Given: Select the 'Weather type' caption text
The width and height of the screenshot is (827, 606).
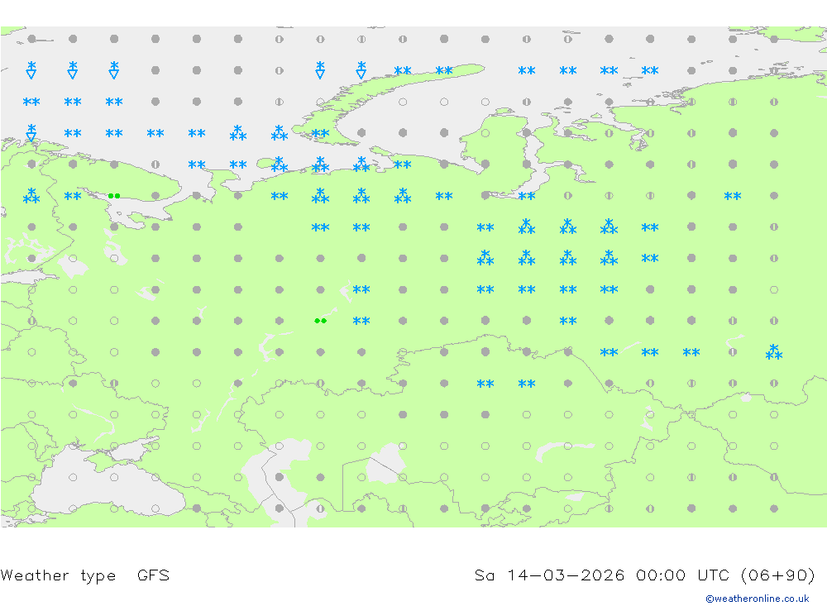Looking at the screenshot, I should 58,575.
